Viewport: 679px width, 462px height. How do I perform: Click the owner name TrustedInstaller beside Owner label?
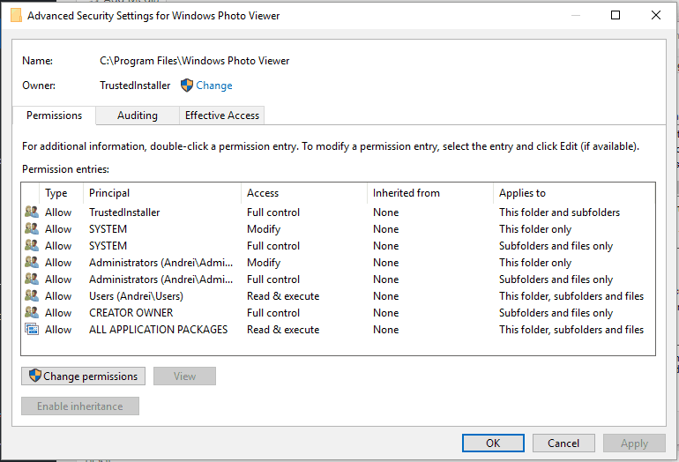click(135, 86)
